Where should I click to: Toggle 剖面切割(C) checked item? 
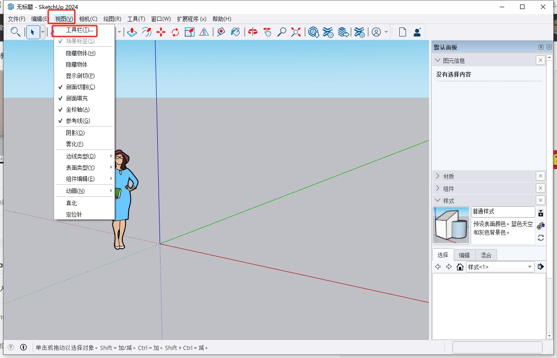[84, 87]
